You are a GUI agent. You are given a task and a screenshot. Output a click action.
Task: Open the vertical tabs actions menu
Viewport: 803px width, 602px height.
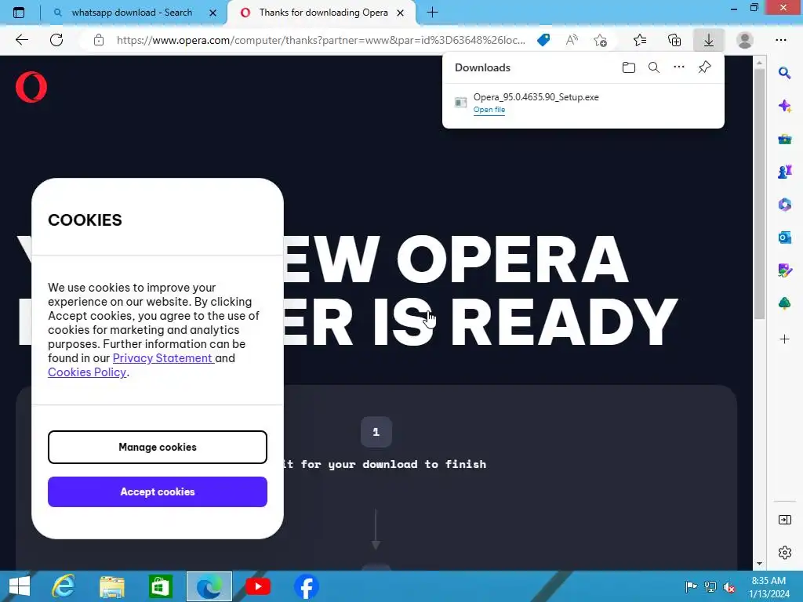[19, 13]
